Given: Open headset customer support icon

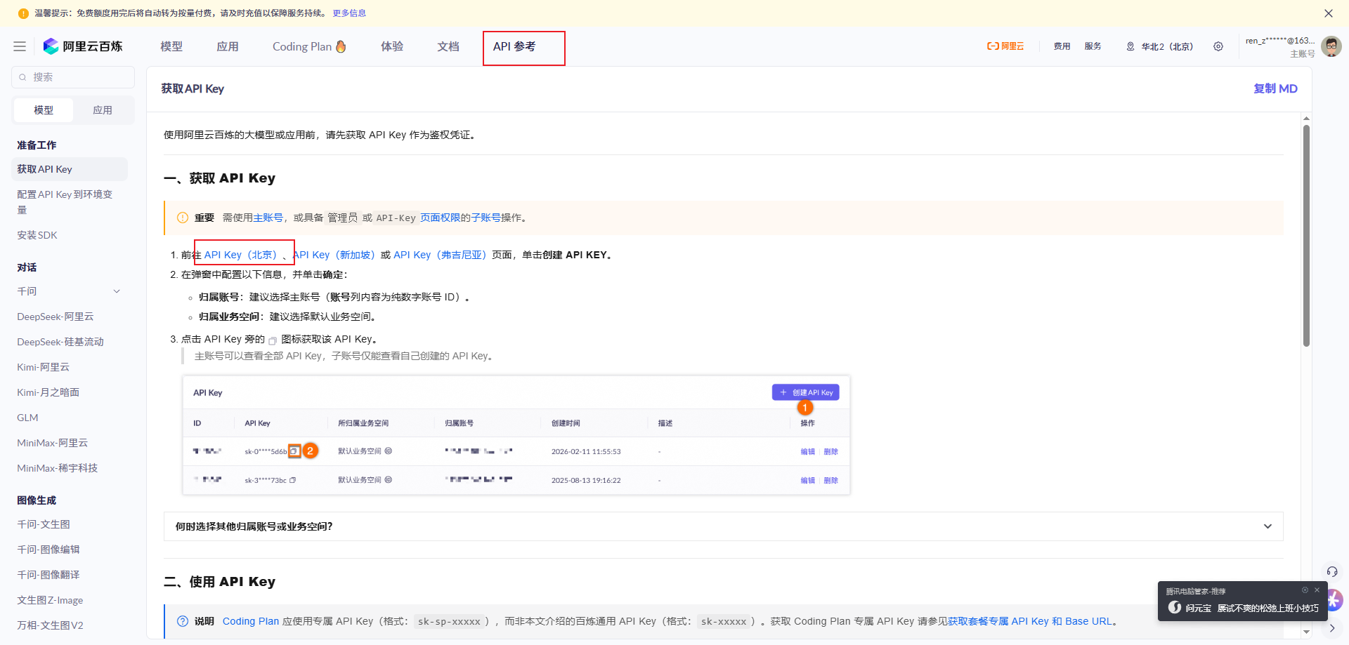Looking at the screenshot, I should (x=1331, y=571).
